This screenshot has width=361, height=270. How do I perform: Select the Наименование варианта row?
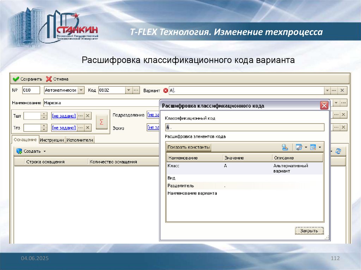click(245, 193)
